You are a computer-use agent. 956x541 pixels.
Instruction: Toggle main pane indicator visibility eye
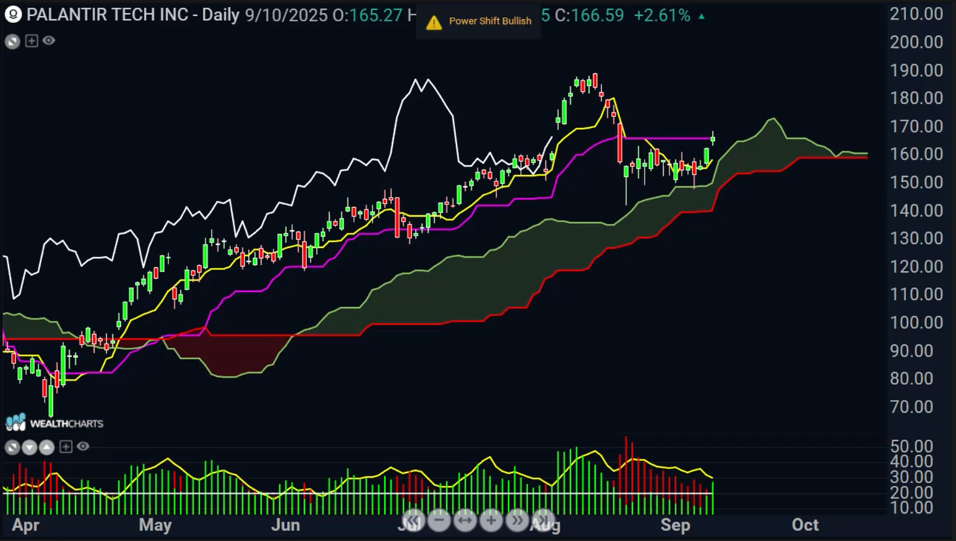[x=49, y=41]
